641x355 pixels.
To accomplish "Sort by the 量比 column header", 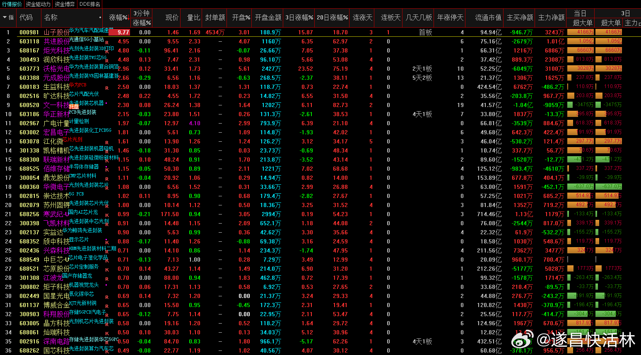I will [194, 17].
